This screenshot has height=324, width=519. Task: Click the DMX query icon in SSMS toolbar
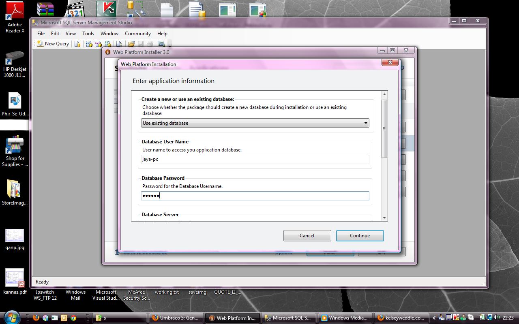[99, 44]
